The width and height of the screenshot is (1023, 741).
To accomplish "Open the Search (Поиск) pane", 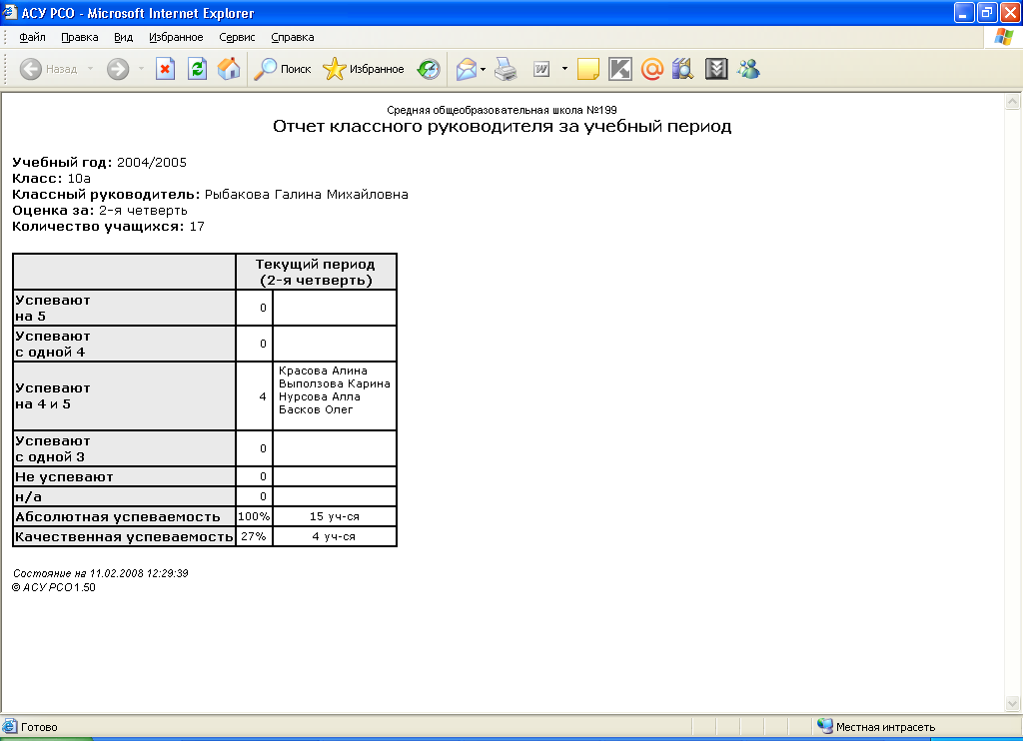I will [x=282, y=69].
